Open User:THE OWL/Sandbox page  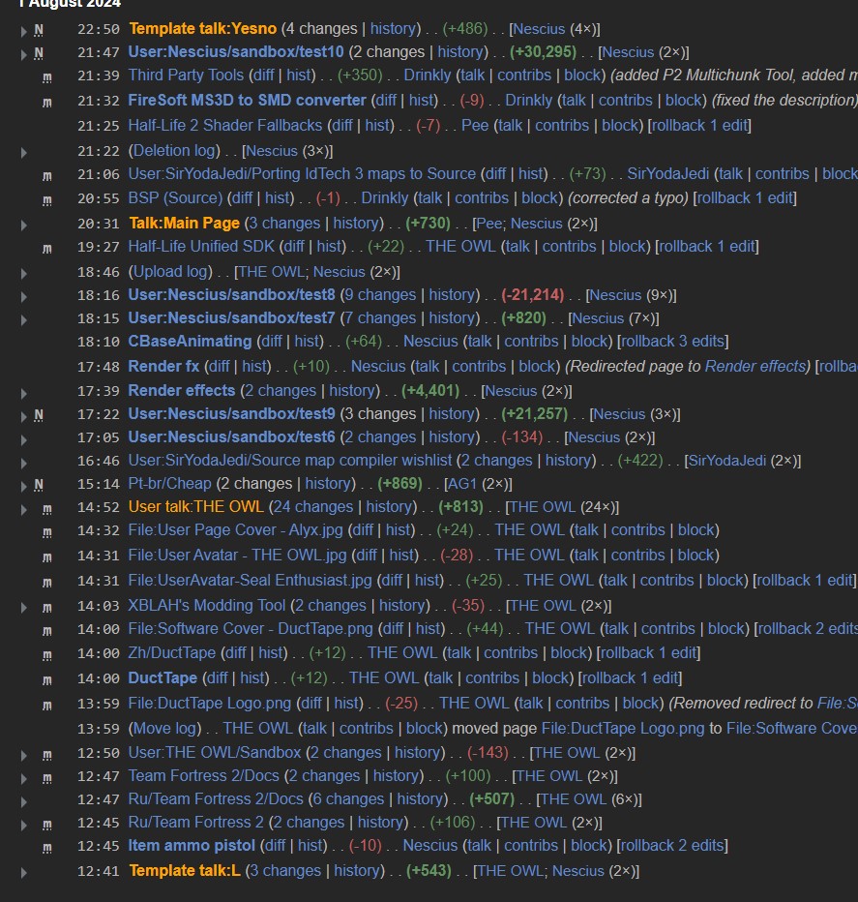[x=214, y=752]
